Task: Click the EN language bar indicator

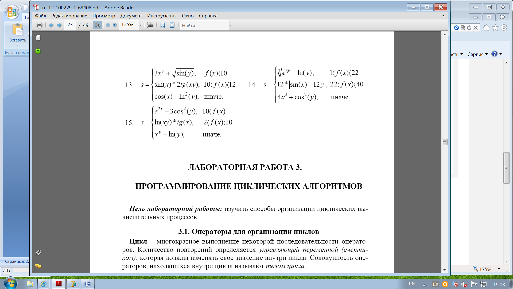Action: click(412, 284)
